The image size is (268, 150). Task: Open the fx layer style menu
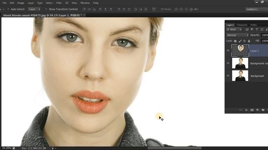pos(246,110)
